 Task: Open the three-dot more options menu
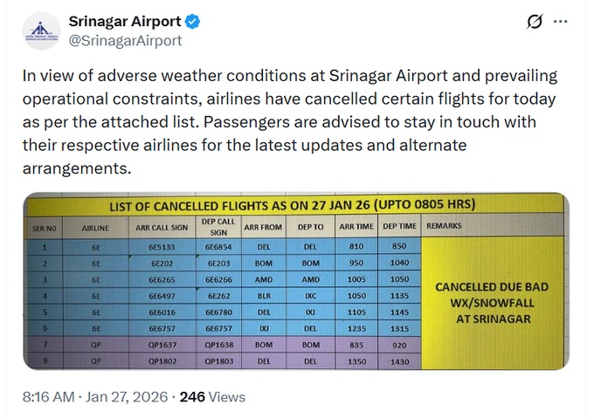[x=562, y=23]
